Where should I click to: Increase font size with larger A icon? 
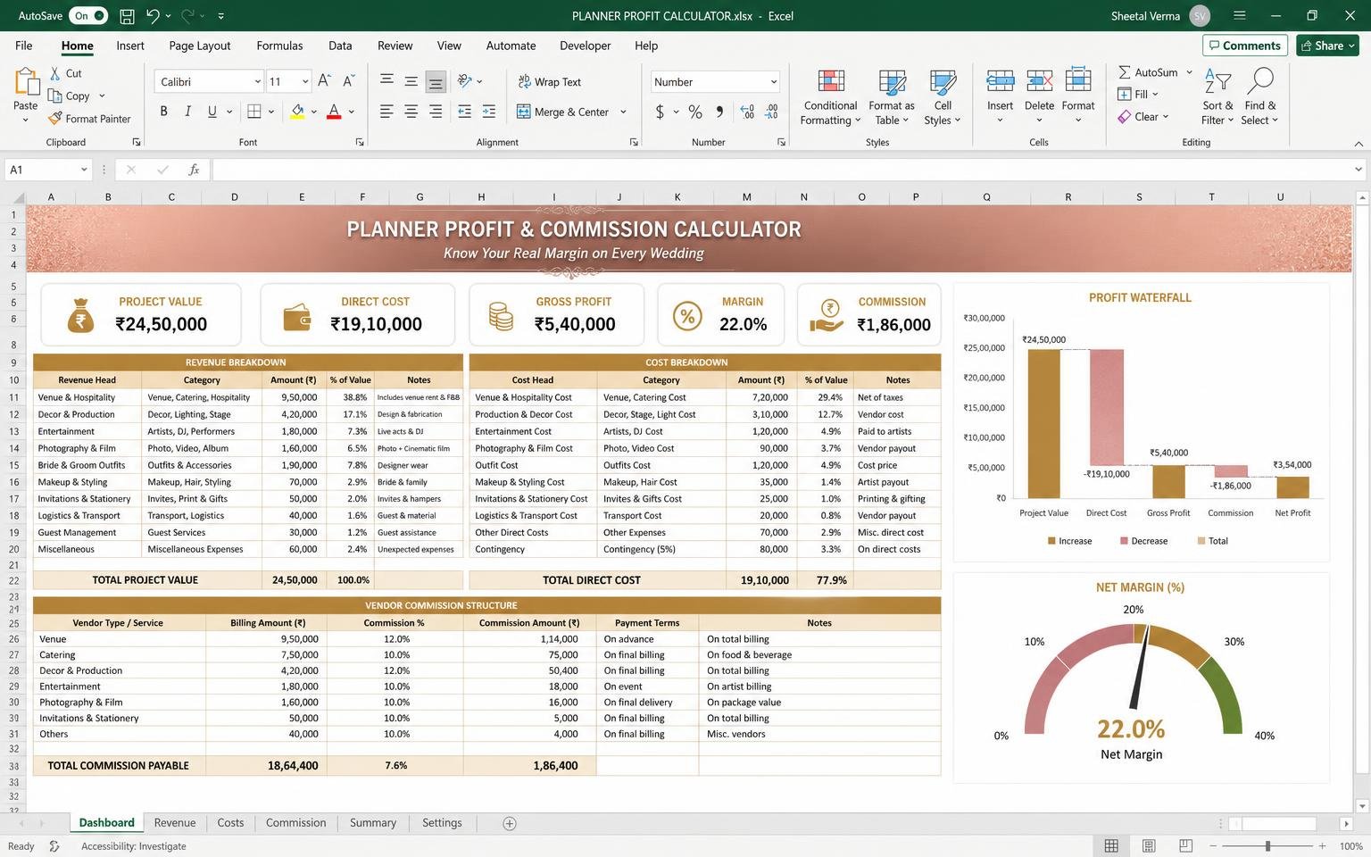click(325, 81)
